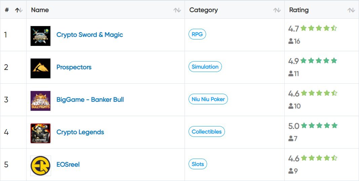Open the Crypto Sword & Magic link
This screenshot has height=181, width=359.
89,35
